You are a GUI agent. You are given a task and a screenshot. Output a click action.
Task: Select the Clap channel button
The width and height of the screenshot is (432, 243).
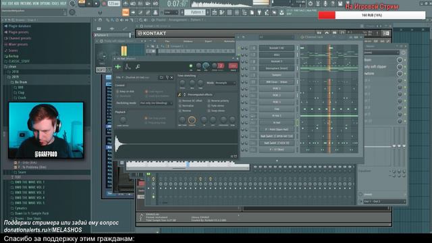pos(276,109)
